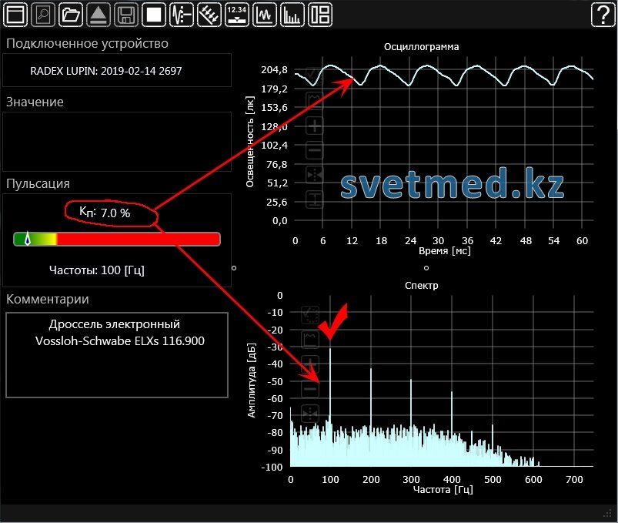Open help with the question mark icon

coord(603,15)
